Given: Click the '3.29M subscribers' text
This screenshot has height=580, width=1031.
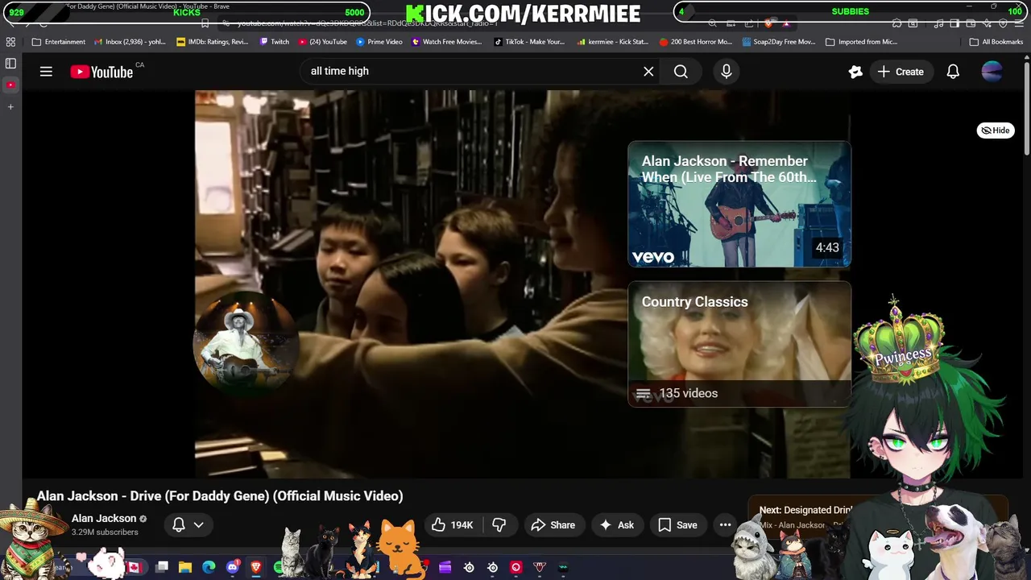Looking at the screenshot, I should [105, 532].
